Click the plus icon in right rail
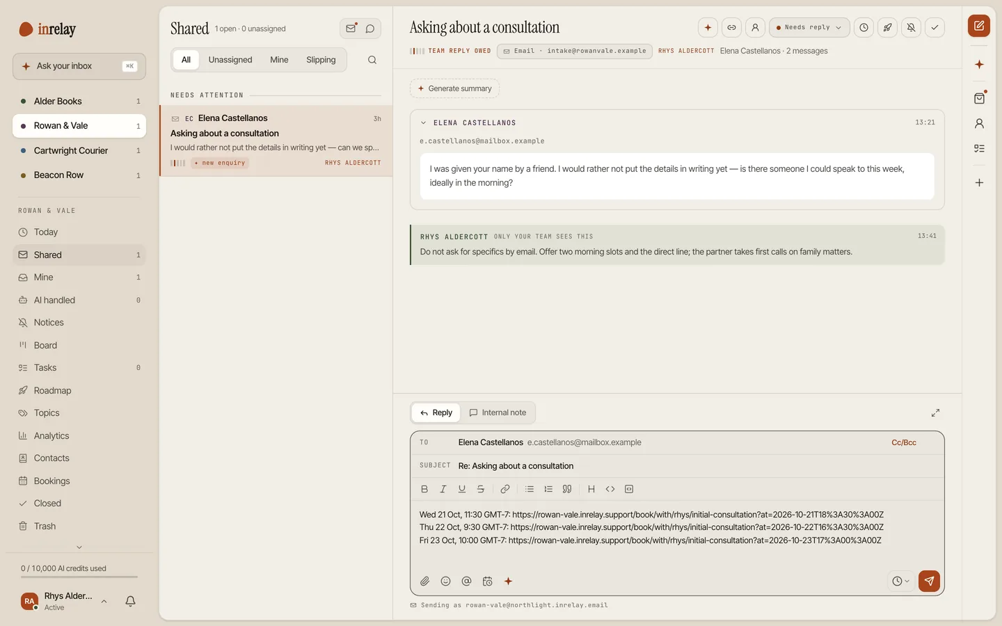 tap(979, 182)
